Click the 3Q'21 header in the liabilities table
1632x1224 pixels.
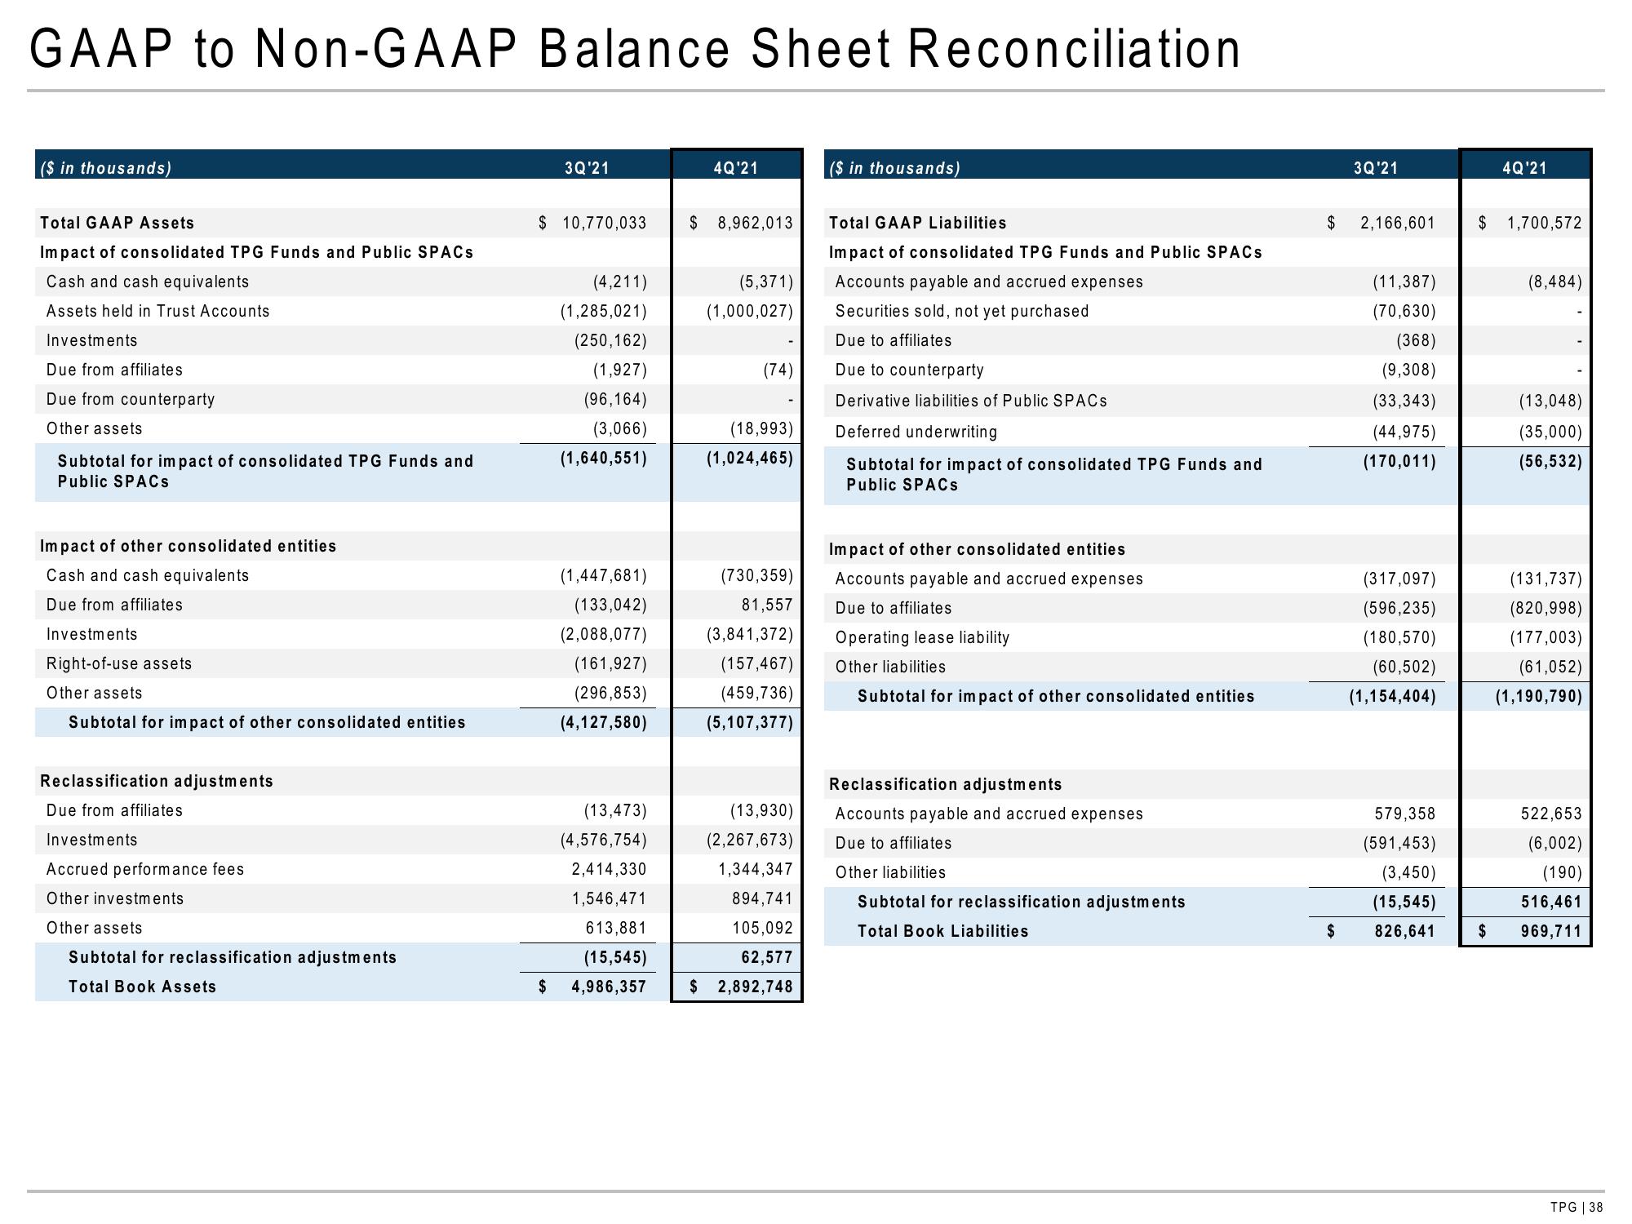tap(1376, 168)
